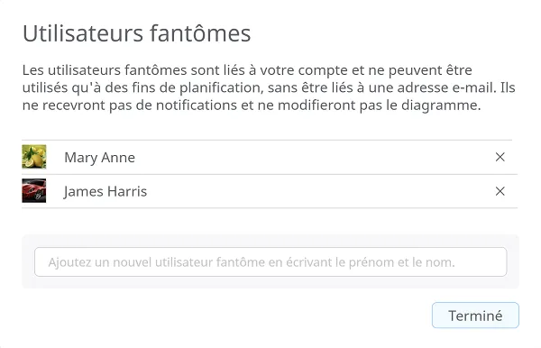541x348 pixels.
Task: Click the description line mentioning votre compte
Action: [247, 70]
